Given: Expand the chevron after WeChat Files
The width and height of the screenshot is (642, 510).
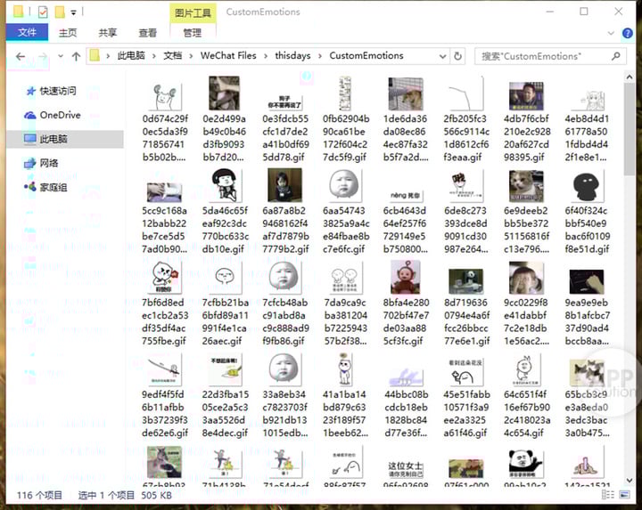Looking at the screenshot, I should pyautogui.click(x=266, y=56).
